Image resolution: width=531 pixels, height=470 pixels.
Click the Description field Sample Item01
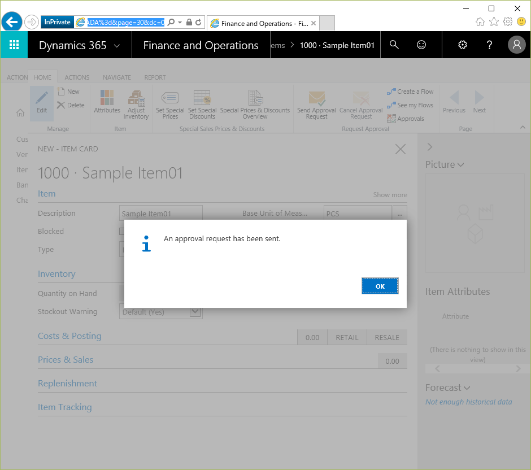(161, 214)
